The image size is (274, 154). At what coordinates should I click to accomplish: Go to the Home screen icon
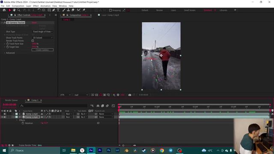point(4,10)
